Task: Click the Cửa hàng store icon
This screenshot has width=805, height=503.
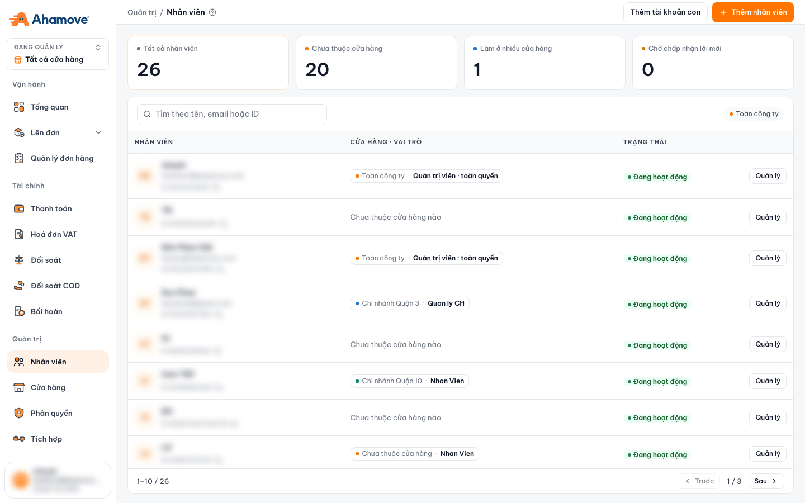Action: 19,387
